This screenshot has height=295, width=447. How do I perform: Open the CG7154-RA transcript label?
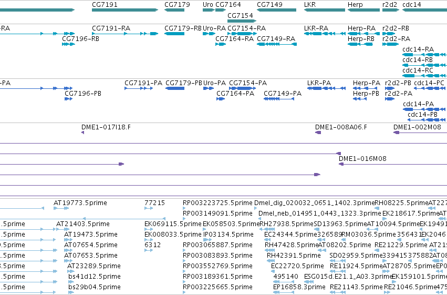point(246,28)
